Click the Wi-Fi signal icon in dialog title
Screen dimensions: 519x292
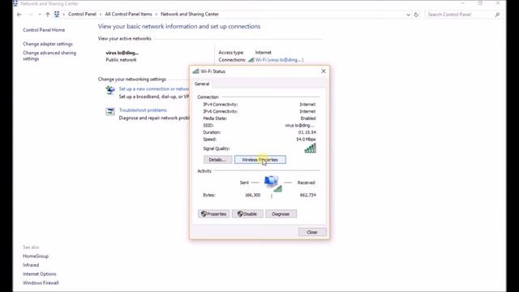(x=196, y=71)
